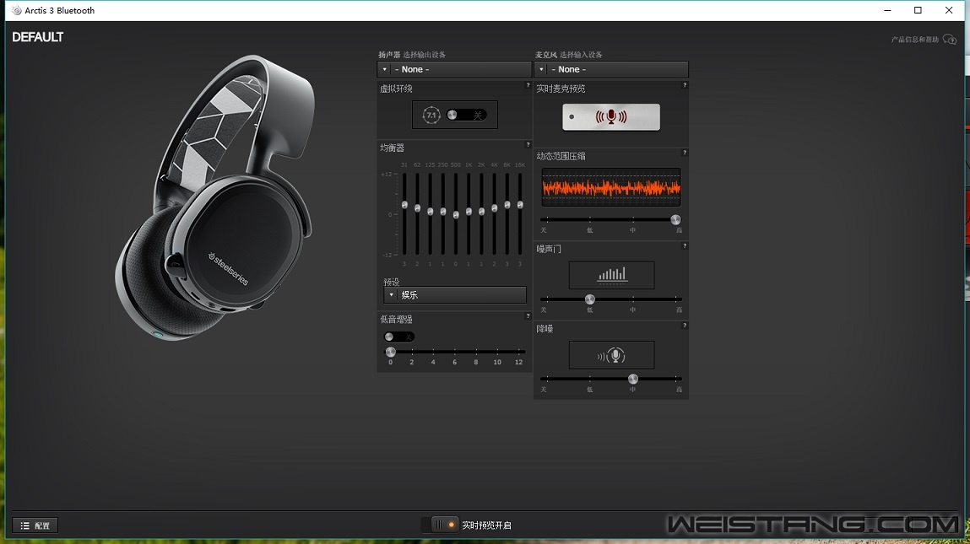Click the noise reduction slider handle

633,379
